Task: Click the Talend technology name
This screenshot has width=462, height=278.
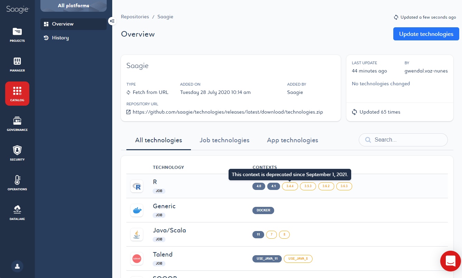Action: (x=163, y=255)
